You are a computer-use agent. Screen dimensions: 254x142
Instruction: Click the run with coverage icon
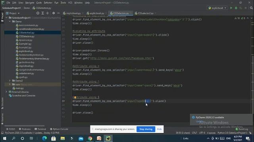pyautogui.click(x=241, y=8)
